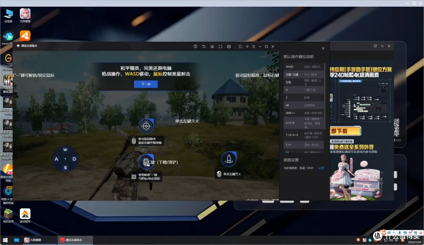
Task: Open 黑神话 Epic版 desktop icon
Action: (x=7, y=106)
